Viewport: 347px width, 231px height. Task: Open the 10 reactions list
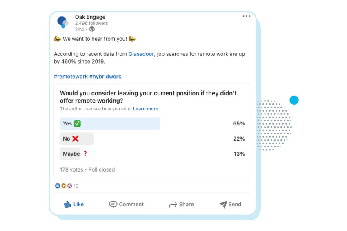pyautogui.click(x=76, y=186)
